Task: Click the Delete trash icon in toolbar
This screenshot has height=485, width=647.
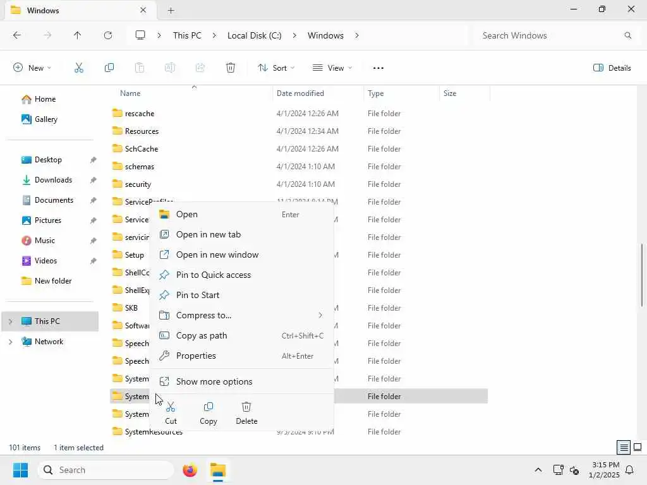Action: tap(231, 68)
